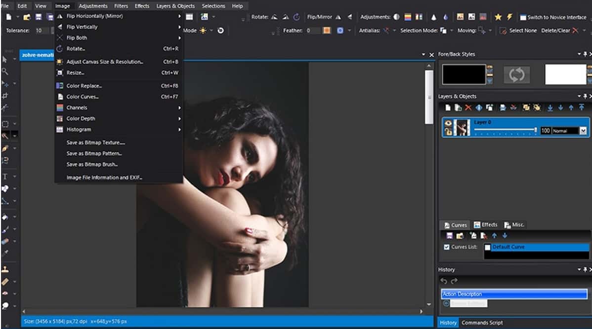Delete the selected layer using the red X
The image size is (592, 329).
[x=468, y=107]
